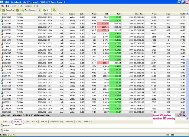Click the profit value -77.05
Image resolution: width=189 pixels, height=137 pixels.
(x=182, y=63)
